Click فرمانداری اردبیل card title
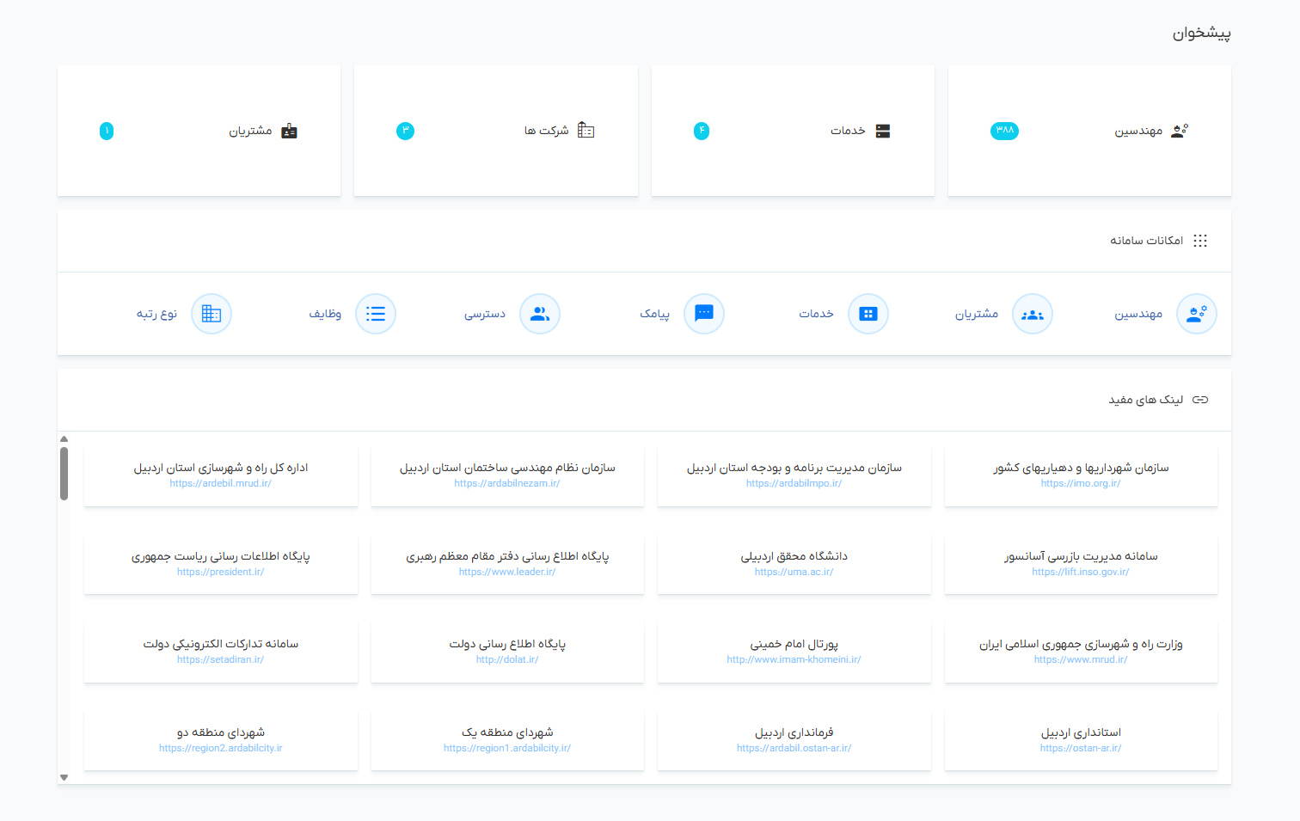Screen dimensions: 1300x821 (x=794, y=732)
